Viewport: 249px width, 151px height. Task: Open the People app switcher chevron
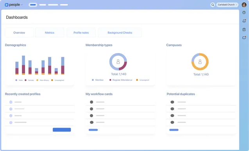coord(22,5)
